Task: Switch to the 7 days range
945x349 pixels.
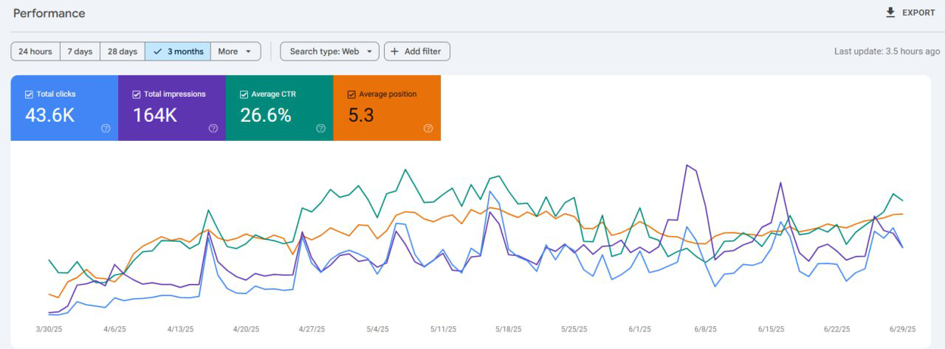Action: coord(80,52)
